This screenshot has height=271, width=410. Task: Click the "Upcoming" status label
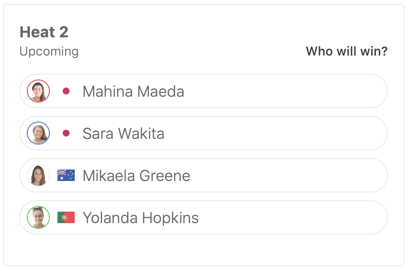pos(49,51)
